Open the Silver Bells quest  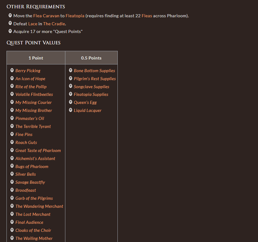point(26,174)
